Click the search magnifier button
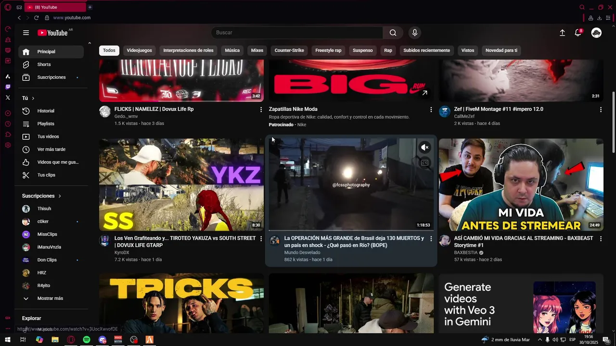This screenshot has width=616, height=346. click(393, 33)
